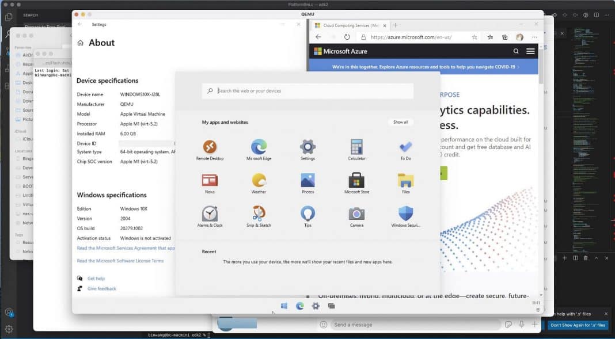Launch the Calculator app
615x339 pixels.
[x=356, y=147]
